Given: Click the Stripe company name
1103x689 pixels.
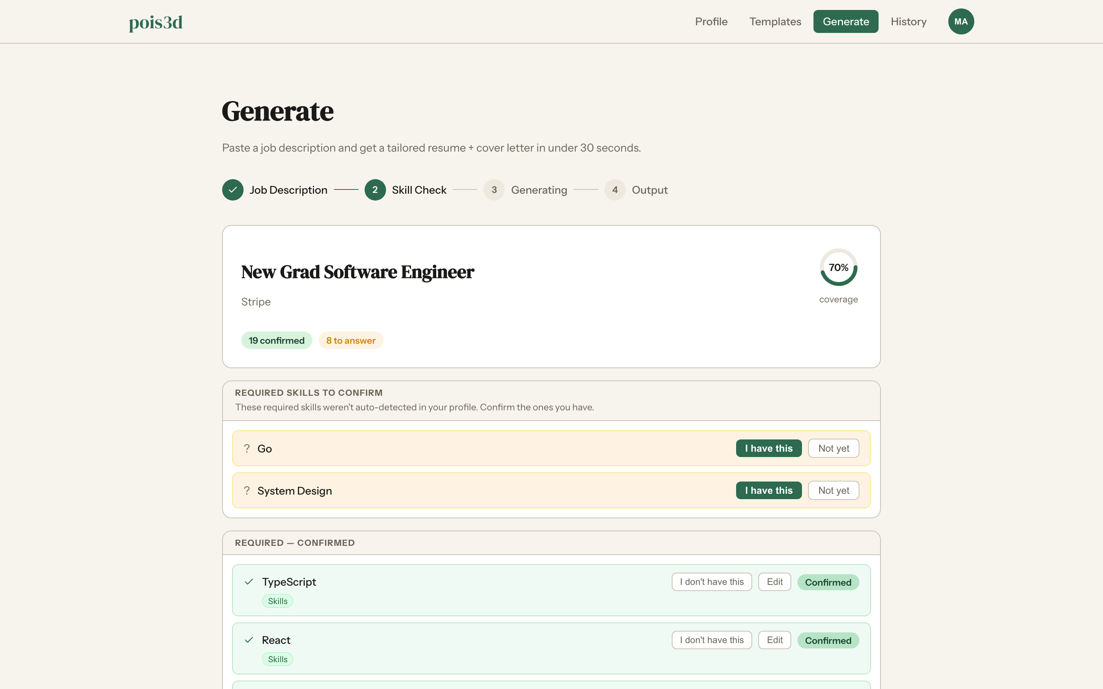Looking at the screenshot, I should coord(256,302).
